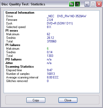103x108 pixels.
Task: Click PI errors average value 28.12
Action: [50, 38]
